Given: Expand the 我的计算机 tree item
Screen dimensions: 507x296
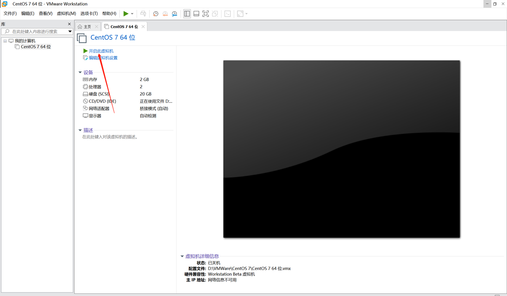Looking at the screenshot, I should 5,40.
